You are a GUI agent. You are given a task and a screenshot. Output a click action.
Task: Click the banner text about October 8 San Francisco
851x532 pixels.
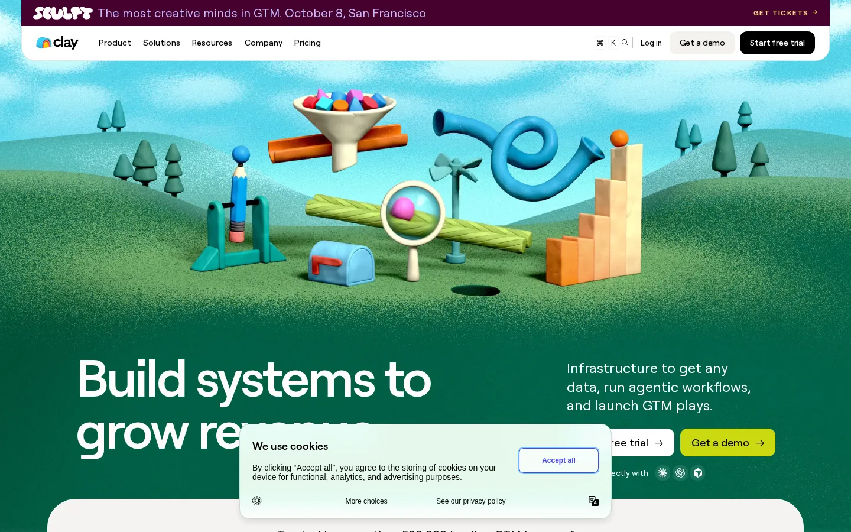click(x=262, y=13)
